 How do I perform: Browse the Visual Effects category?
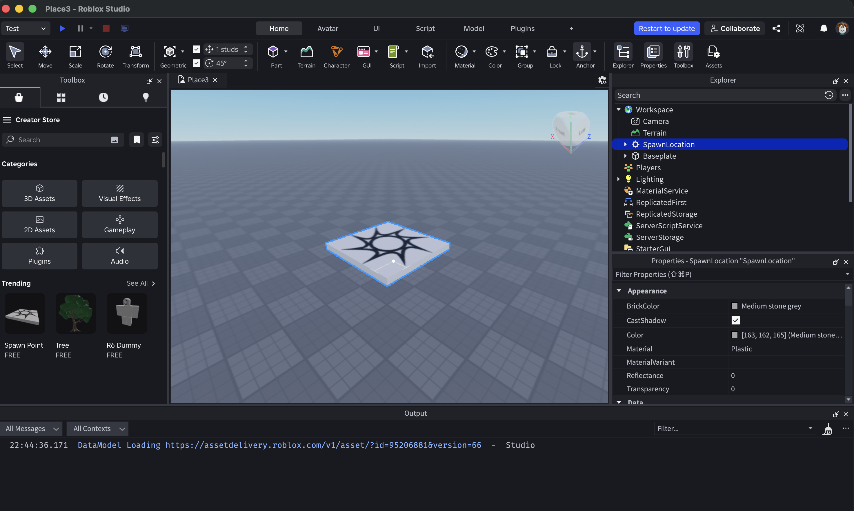[119, 194]
